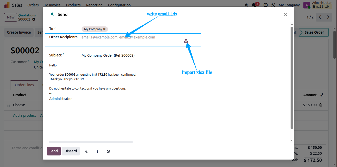
Task: Click the record counter 1 / 2
Action: [x=310, y=17]
